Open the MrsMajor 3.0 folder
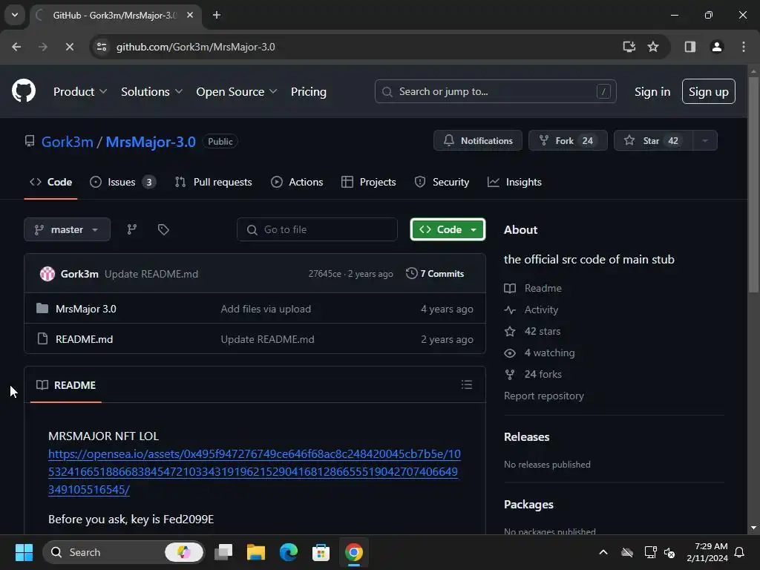Image resolution: width=760 pixels, height=570 pixels. (86, 309)
